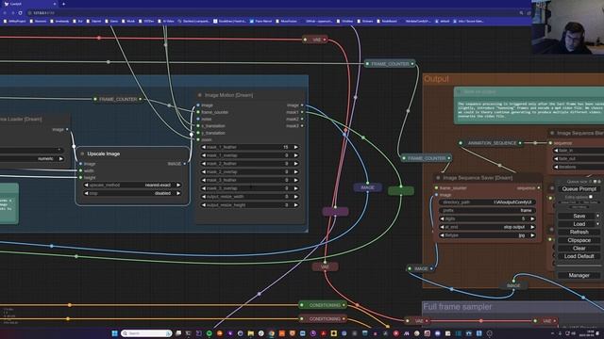Click the output_resize_width value field
The height and width of the screenshot is (339, 604).
[x=249, y=197]
